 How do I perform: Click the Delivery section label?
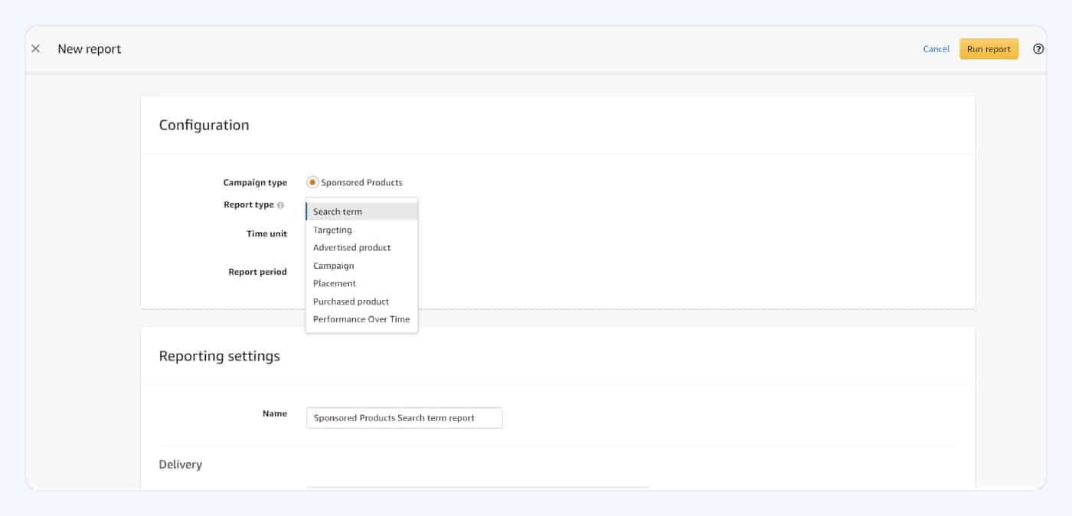180,465
